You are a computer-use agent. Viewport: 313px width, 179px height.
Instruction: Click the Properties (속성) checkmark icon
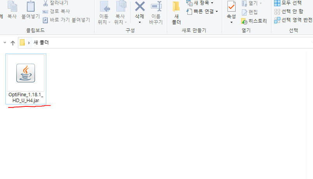coord(231,7)
